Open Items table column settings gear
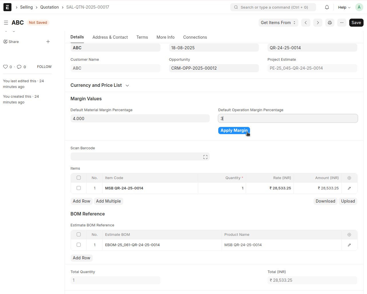The width and height of the screenshot is (367, 294). coord(349,178)
